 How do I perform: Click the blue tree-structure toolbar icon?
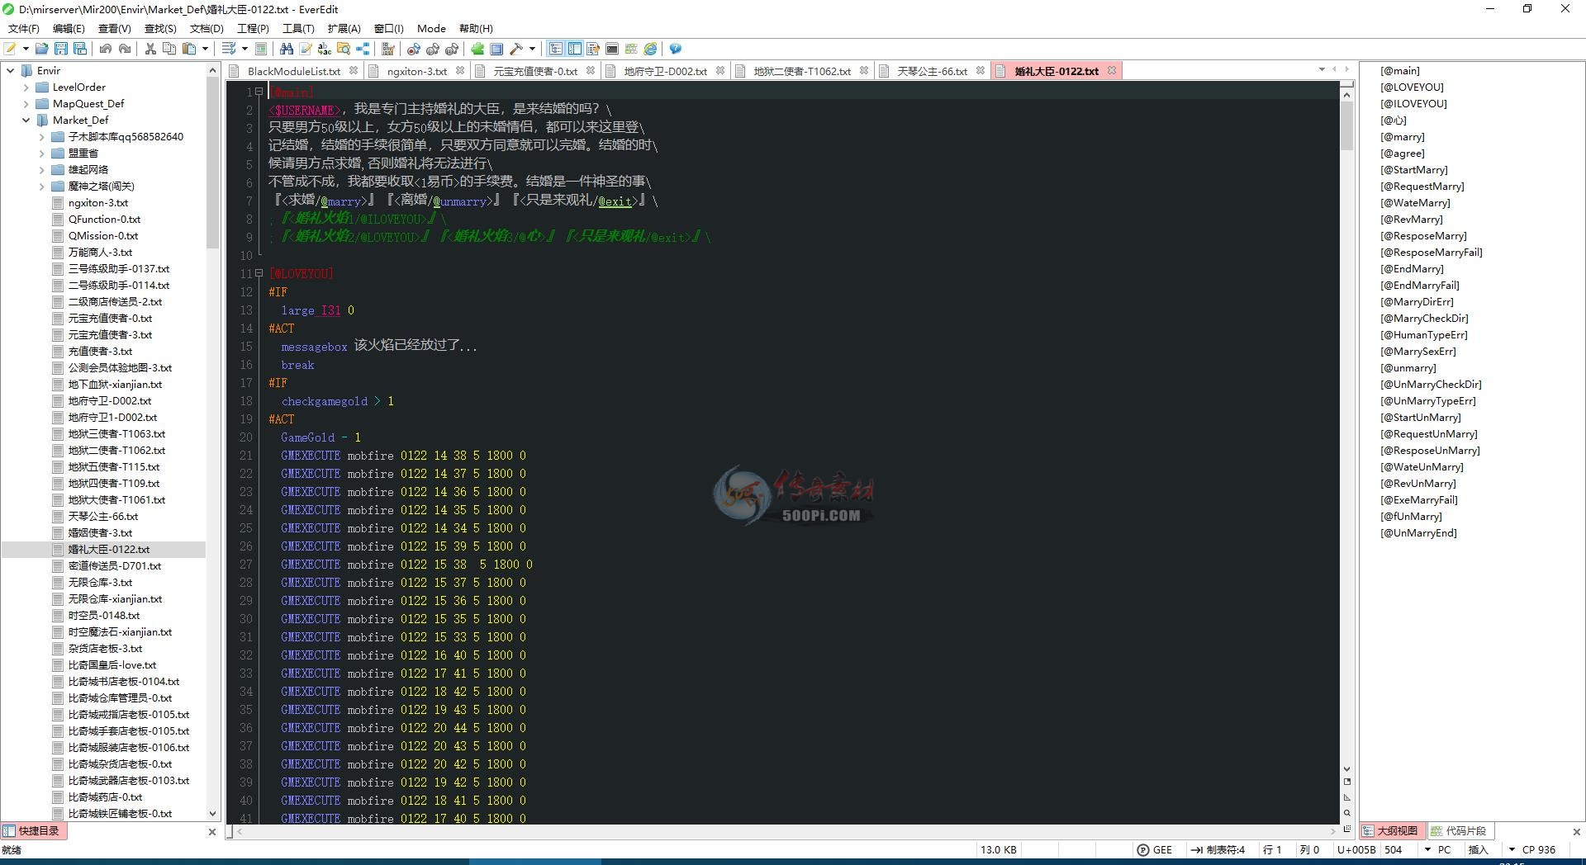coord(363,49)
